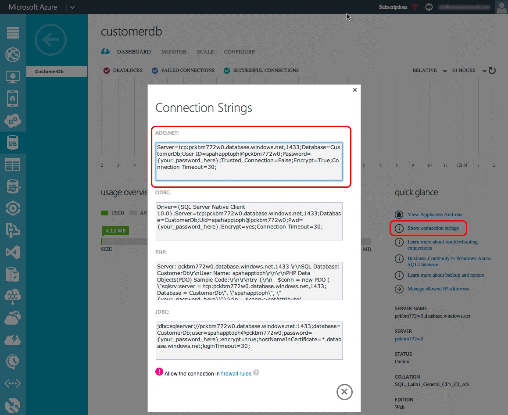This screenshot has width=508, height=415.
Task: Open the Storage tables icon in the sidebar
Action: [13, 164]
